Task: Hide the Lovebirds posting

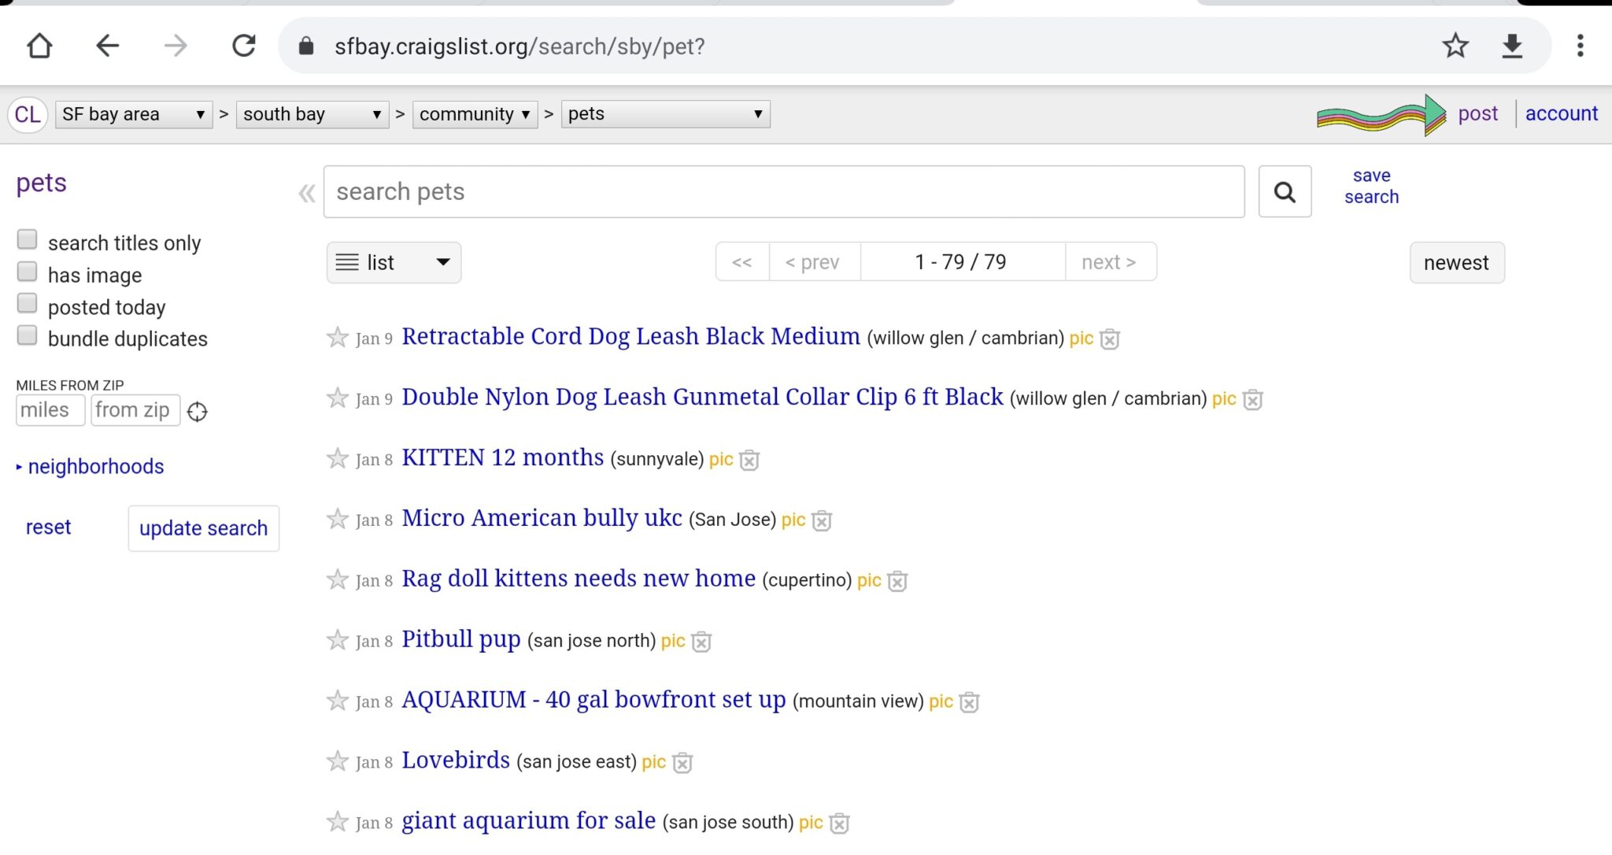Action: [682, 763]
